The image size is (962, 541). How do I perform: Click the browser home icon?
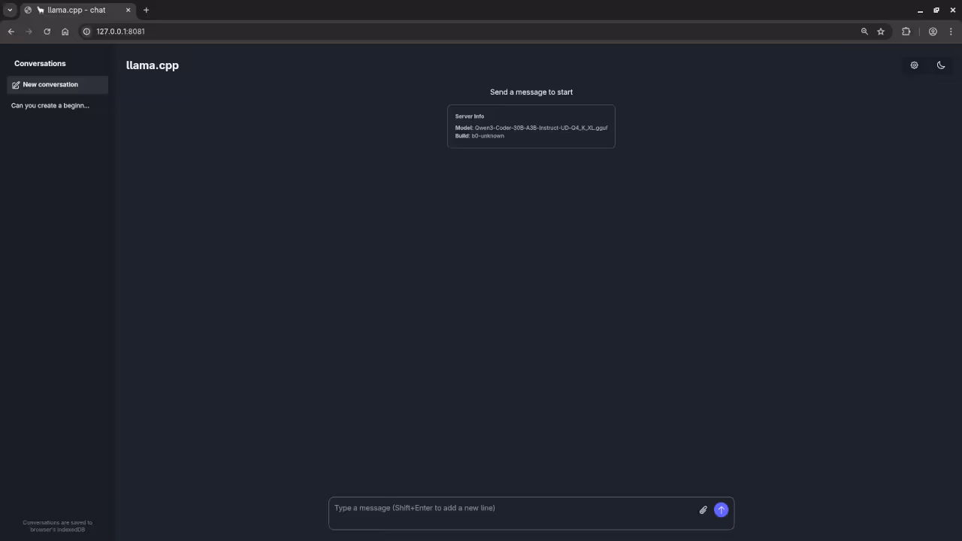tap(65, 32)
